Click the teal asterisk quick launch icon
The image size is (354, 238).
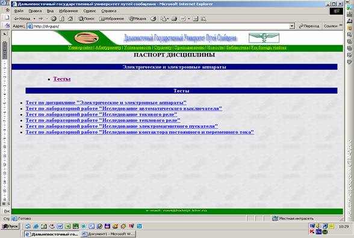(84, 226)
